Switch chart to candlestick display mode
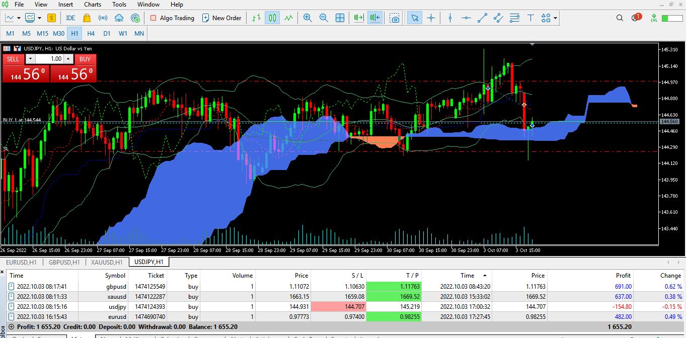The width and height of the screenshot is (686, 338). tap(272, 18)
